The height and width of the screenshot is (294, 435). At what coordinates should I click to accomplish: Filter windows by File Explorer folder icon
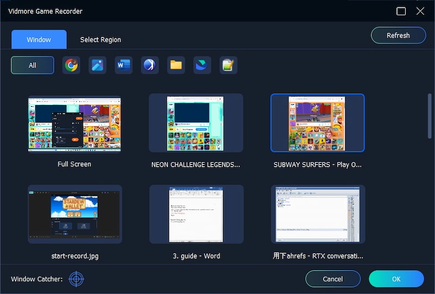[x=176, y=65]
